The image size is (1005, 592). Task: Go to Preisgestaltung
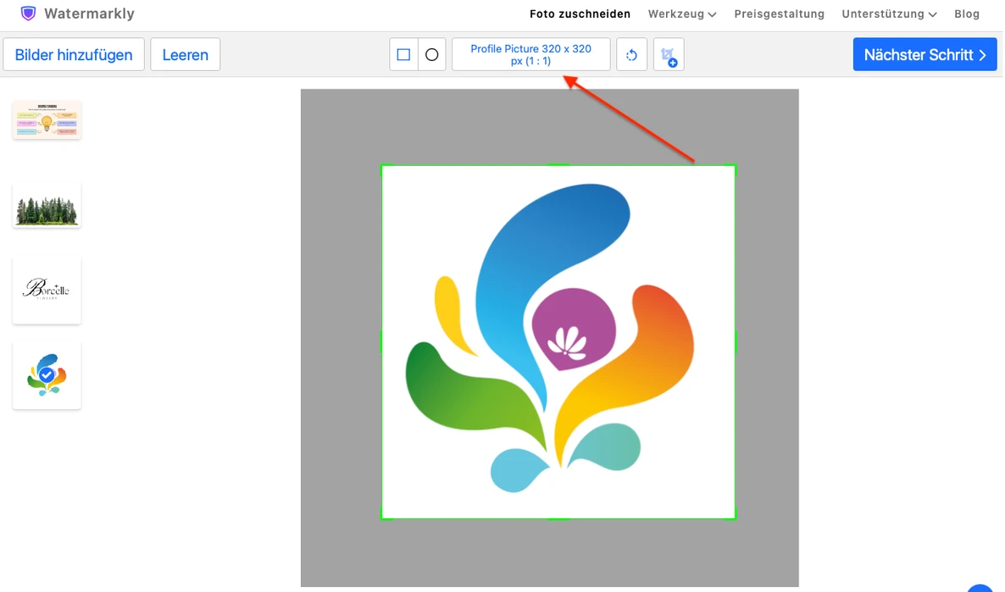[780, 14]
